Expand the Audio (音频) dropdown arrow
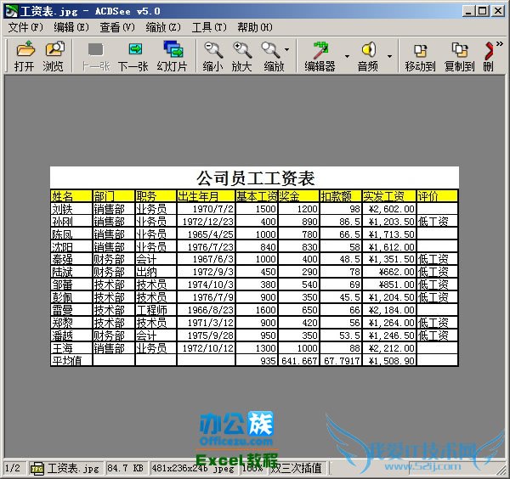 tap(389, 56)
